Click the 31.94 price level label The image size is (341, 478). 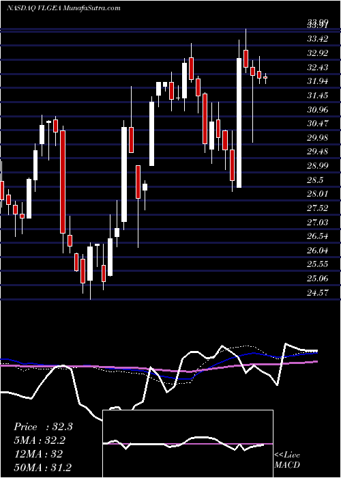pyautogui.click(x=318, y=81)
